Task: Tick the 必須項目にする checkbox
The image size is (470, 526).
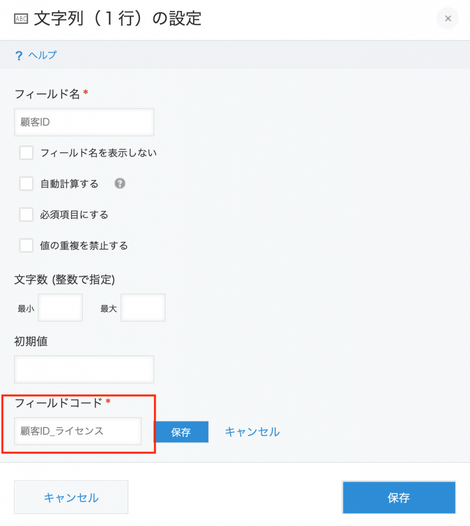Action: coord(26,215)
